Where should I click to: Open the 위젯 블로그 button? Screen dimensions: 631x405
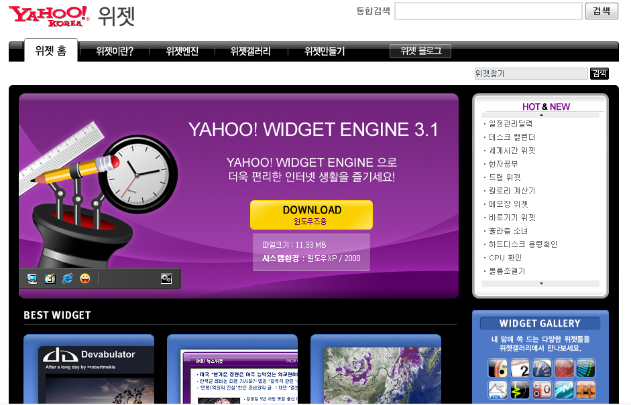pyautogui.click(x=420, y=51)
